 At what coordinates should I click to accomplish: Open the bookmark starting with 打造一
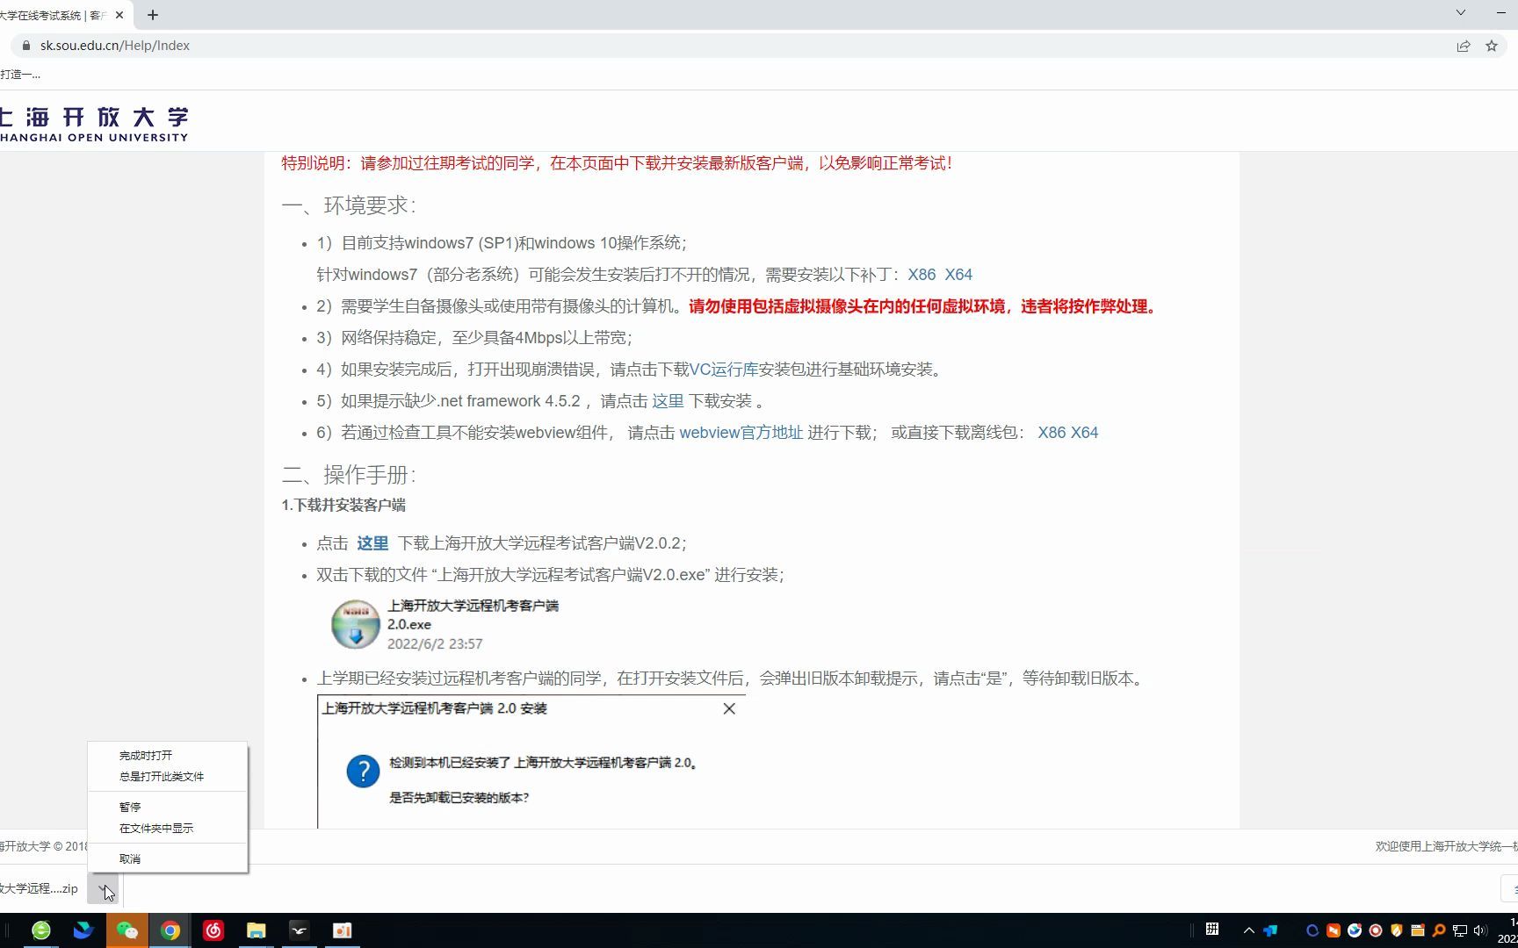[20, 75]
